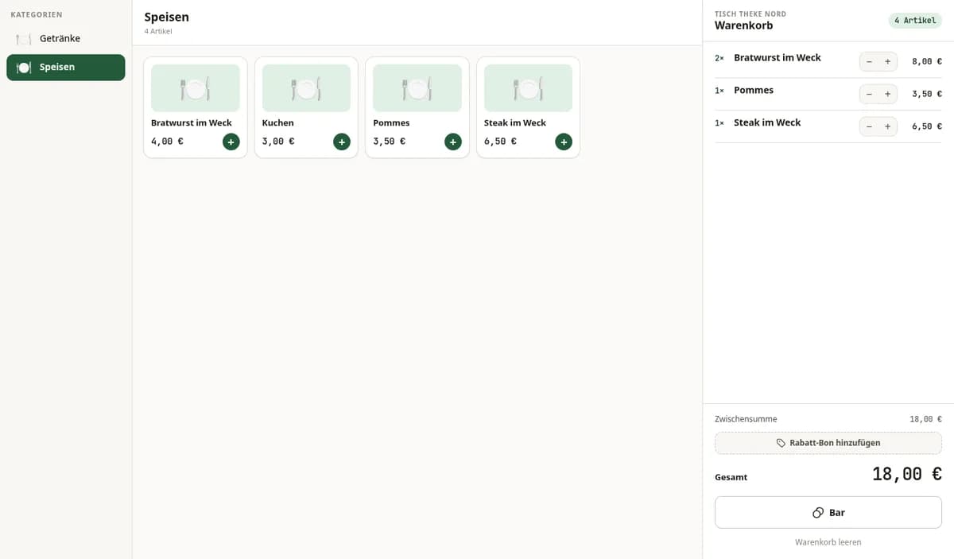
Task: Click the Pommes card price 3,50 €
Action: click(390, 142)
